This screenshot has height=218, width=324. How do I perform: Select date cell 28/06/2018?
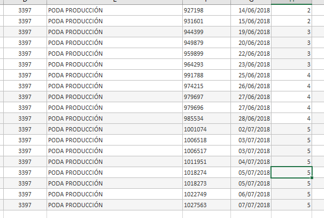[x=251, y=118]
